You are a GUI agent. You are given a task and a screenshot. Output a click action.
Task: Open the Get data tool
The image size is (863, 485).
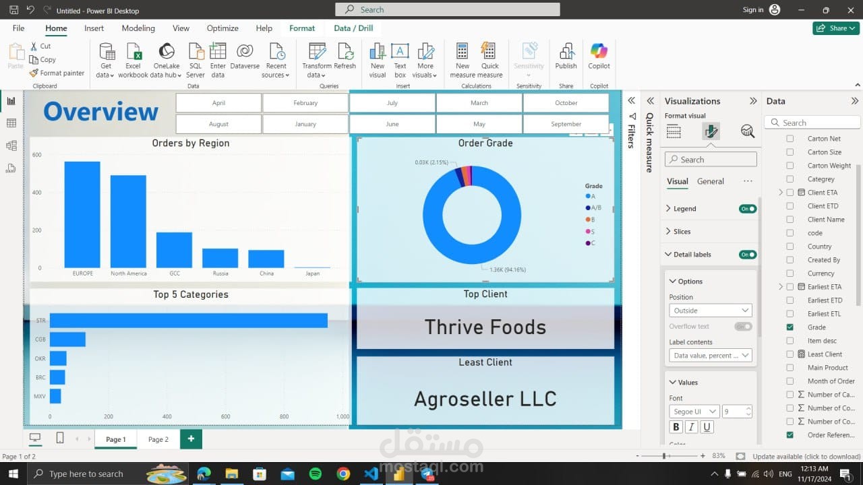point(107,60)
